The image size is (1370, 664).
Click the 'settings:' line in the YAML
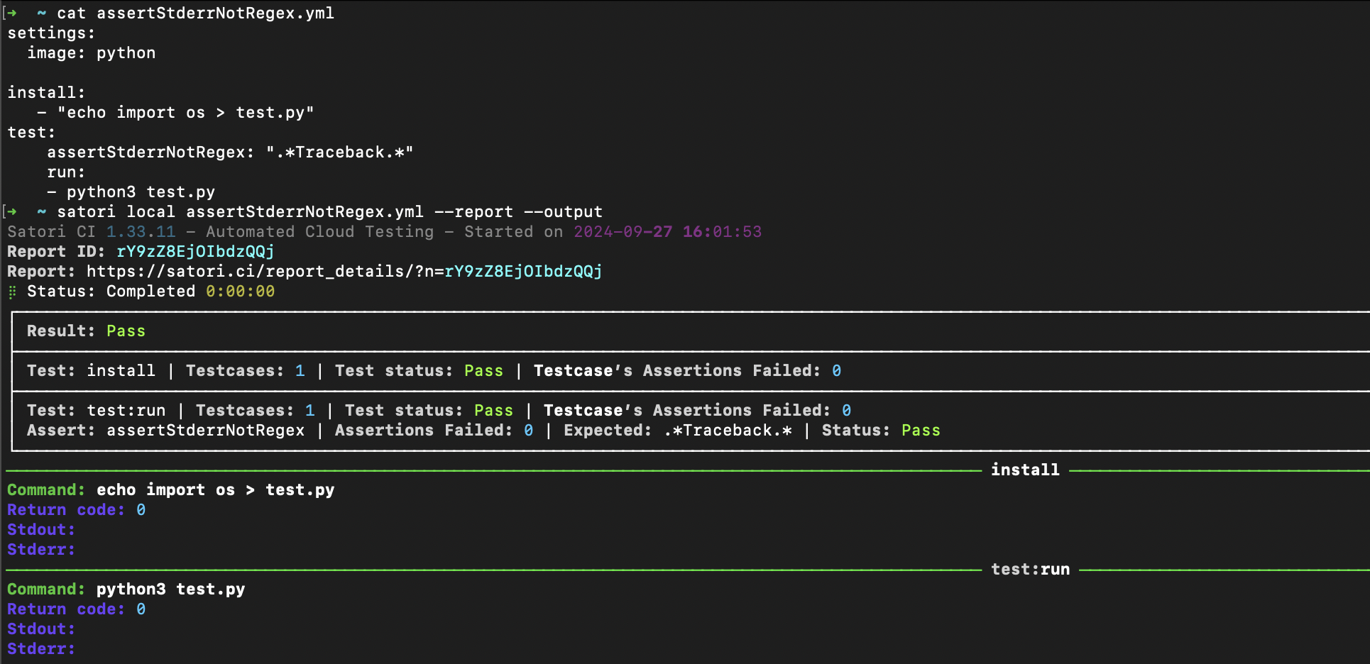51,33
